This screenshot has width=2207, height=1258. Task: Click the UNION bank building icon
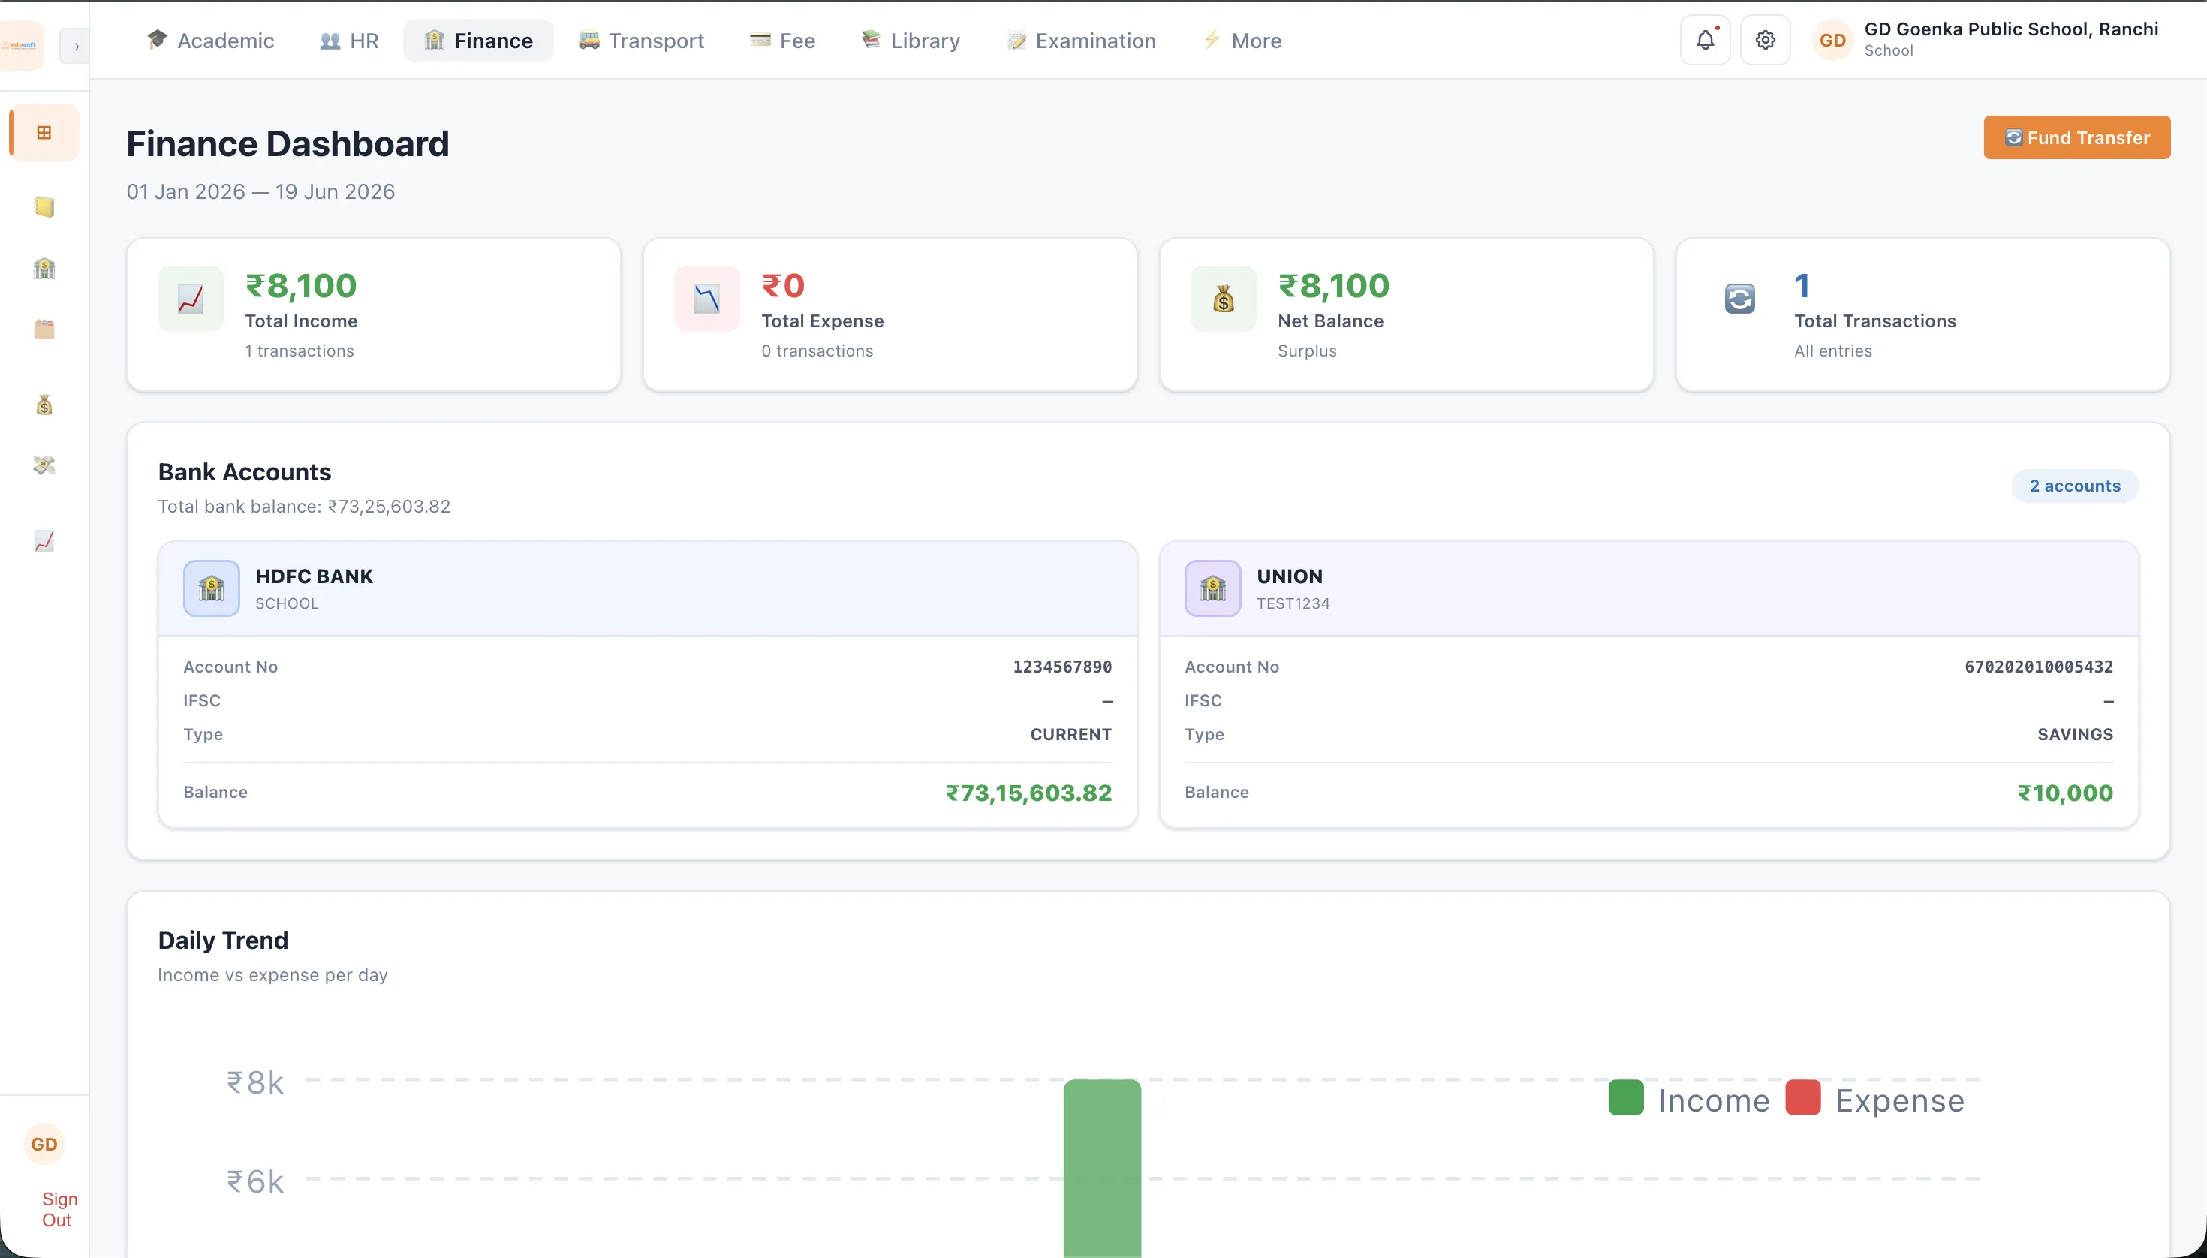1212,588
